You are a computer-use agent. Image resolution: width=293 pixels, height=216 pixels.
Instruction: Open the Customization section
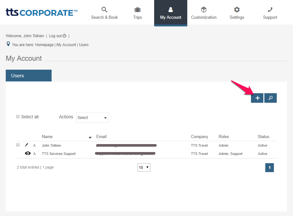(x=204, y=13)
